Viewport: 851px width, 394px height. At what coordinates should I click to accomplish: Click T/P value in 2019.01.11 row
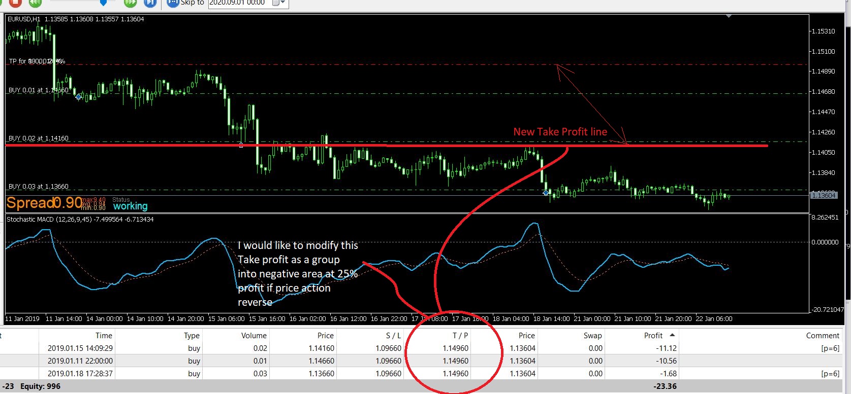pyautogui.click(x=456, y=361)
